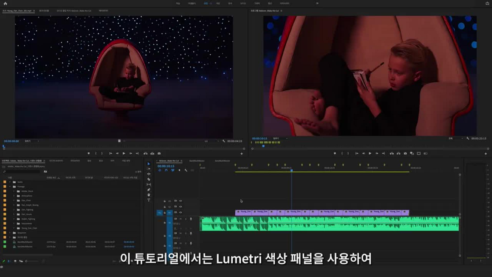Play the Program monitor
Viewport: 492px width, 277px height.
(x=370, y=153)
